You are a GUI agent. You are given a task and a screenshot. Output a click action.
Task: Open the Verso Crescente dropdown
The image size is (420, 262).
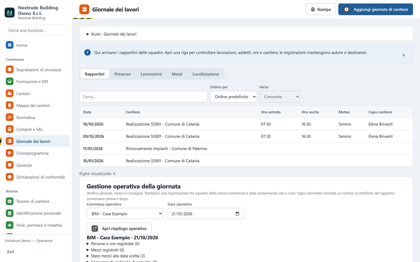(x=280, y=97)
